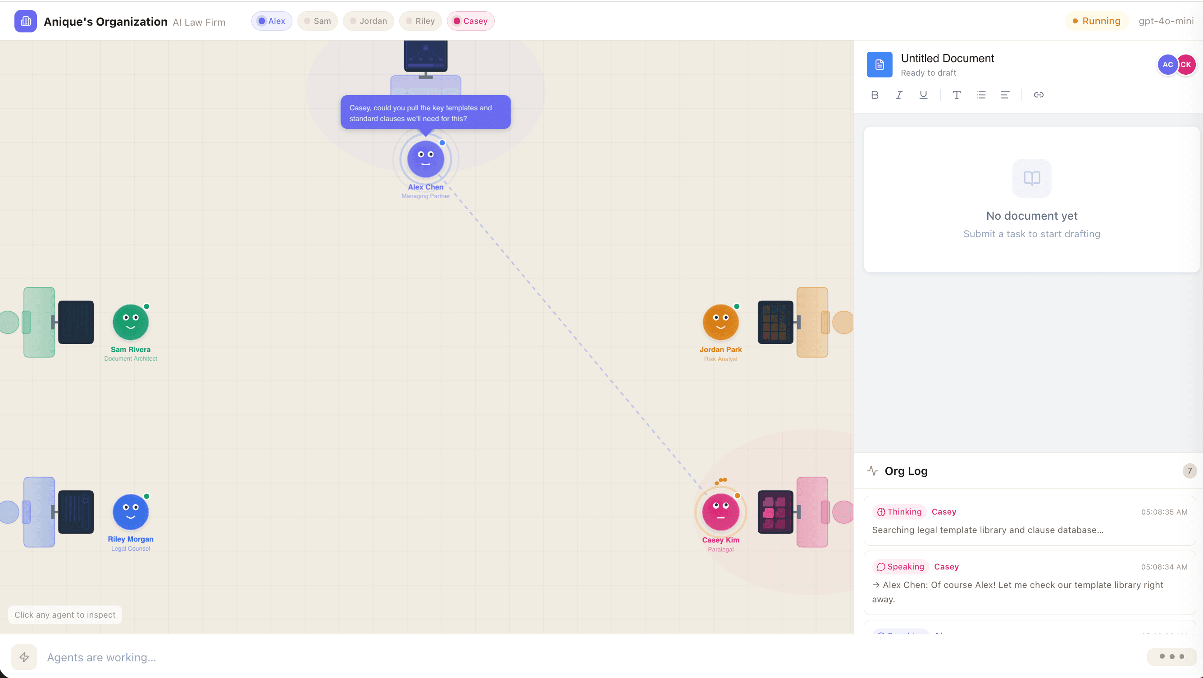Apply italic formatting in the document toolbar
This screenshot has width=1203, height=678.
tap(899, 95)
